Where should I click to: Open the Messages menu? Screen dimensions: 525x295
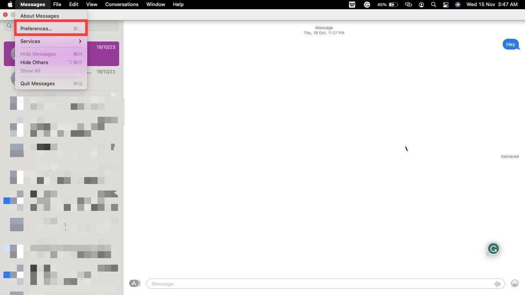33,5
